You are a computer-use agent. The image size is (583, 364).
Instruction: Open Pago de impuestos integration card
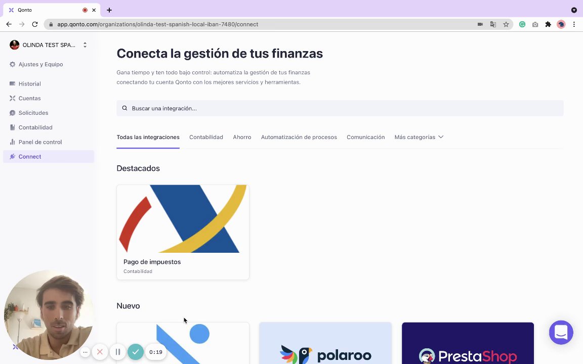183,232
